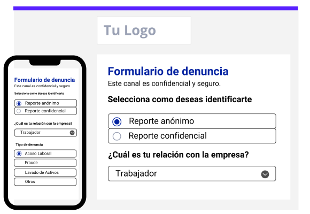Choose 'Fraude' option on phone form
Image resolution: width=310 pixels, height=214 pixels.
click(45, 163)
